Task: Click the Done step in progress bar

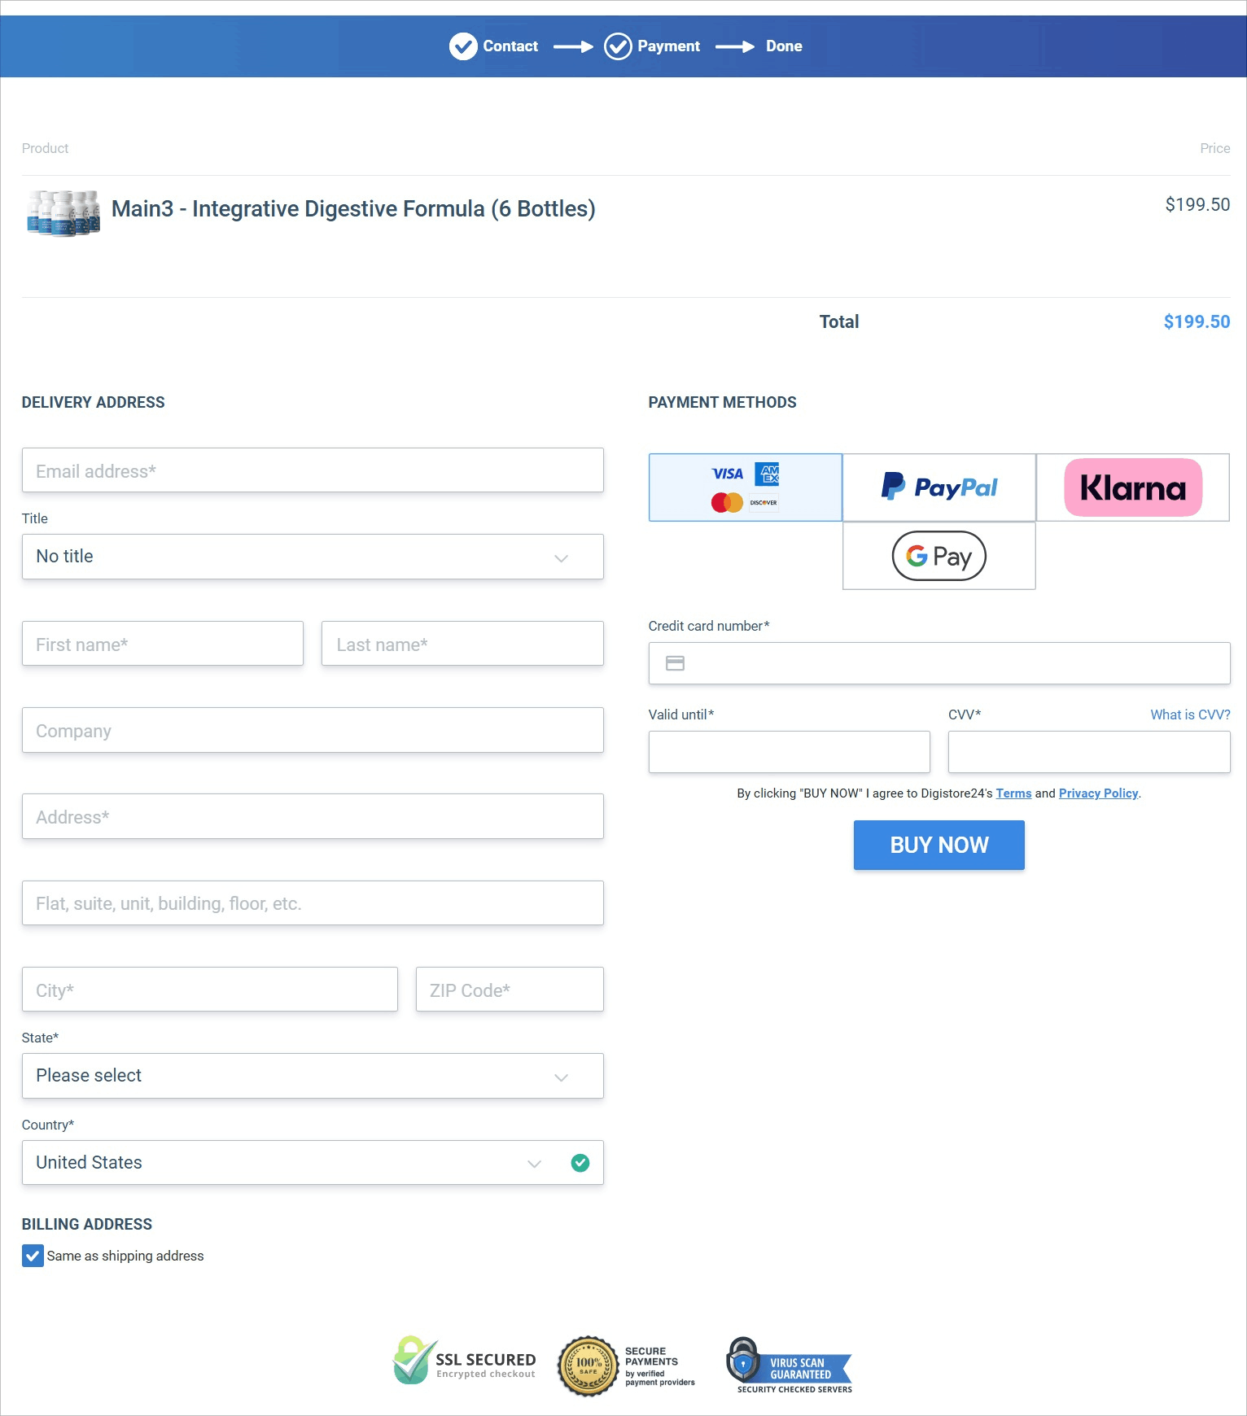Action: 783,46
